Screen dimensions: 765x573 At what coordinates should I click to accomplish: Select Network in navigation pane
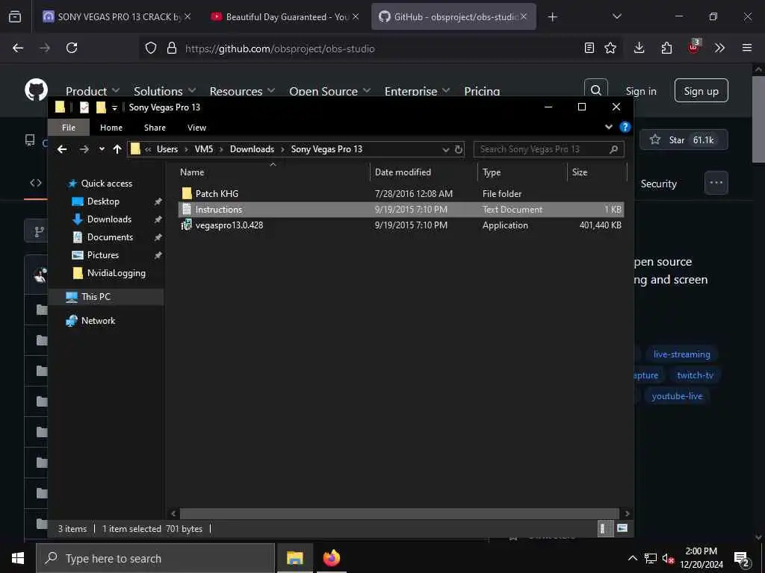tap(98, 321)
